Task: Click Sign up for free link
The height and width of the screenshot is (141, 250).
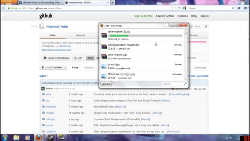Action: click(x=143, y=16)
